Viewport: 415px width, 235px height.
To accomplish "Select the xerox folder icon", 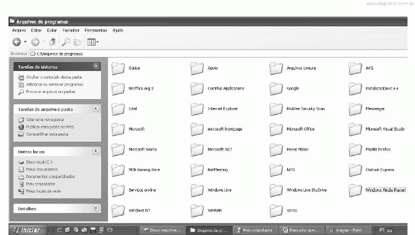I will point(276,210).
